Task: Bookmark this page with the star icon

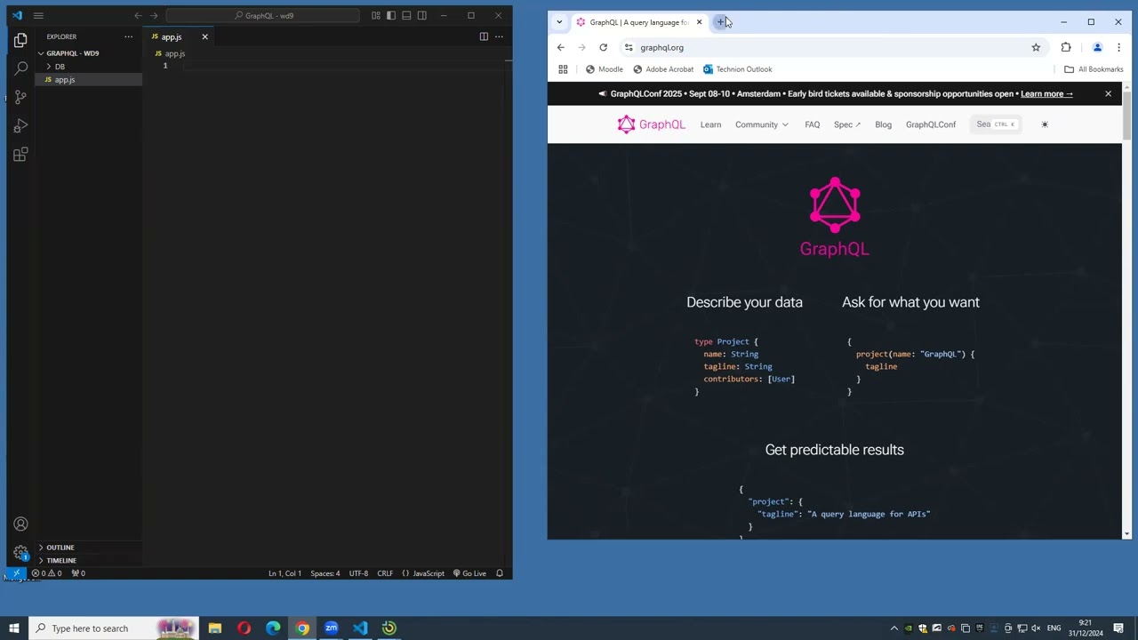Action: point(1036,47)
